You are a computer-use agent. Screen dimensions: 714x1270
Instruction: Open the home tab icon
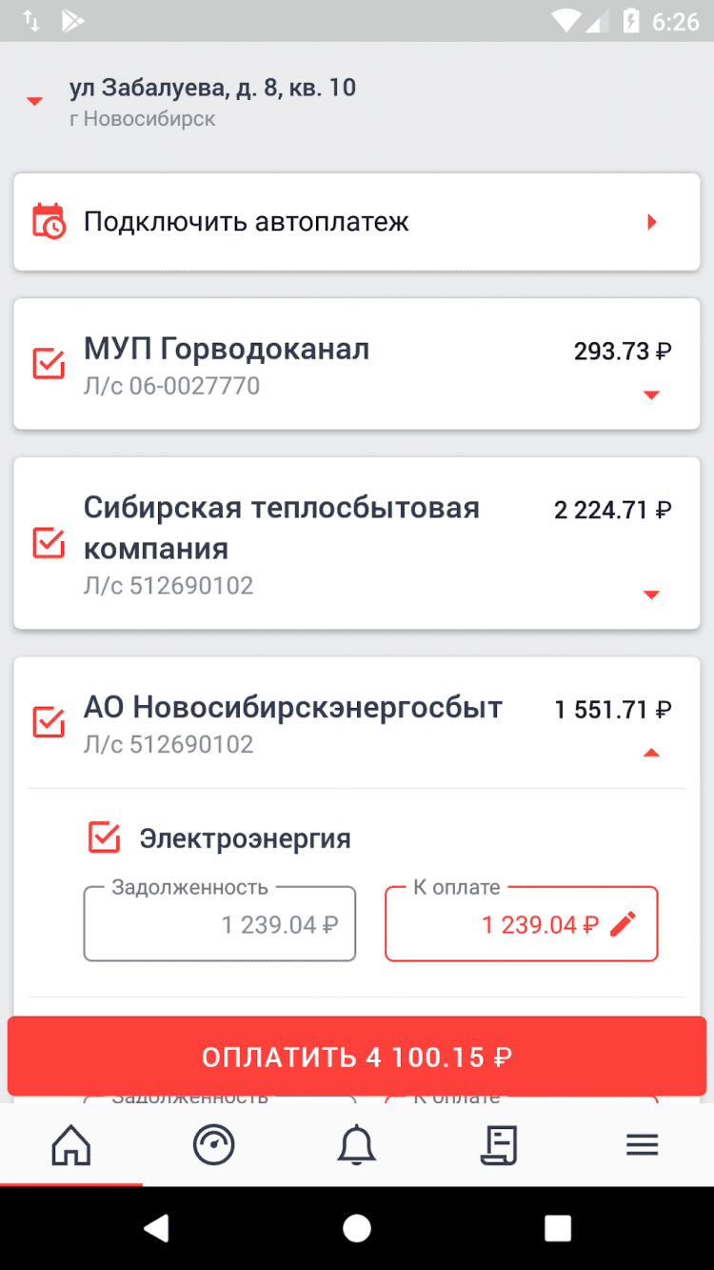click(71, 1144)
